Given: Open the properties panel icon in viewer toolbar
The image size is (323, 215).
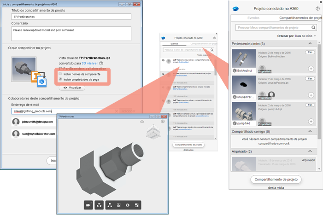Looking at the screenshot, I should [119, 205].
